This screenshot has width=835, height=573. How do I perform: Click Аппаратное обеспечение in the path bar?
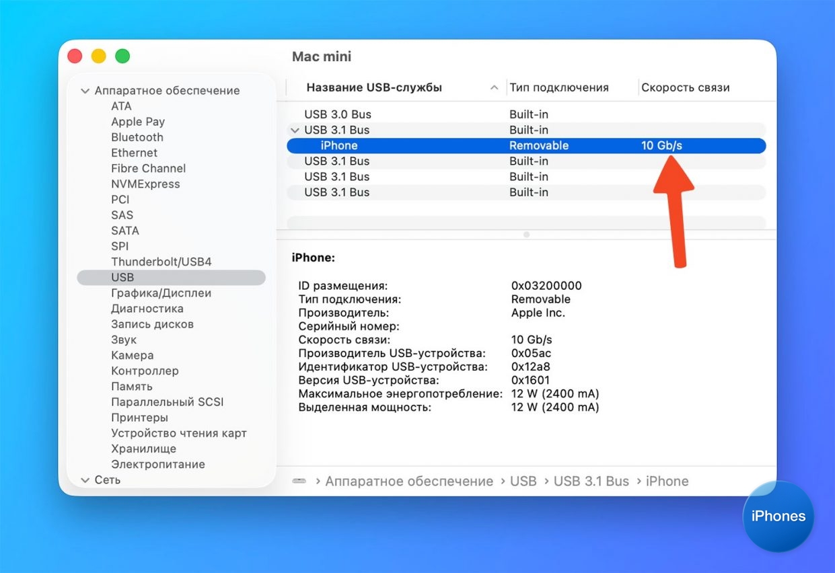408,482
